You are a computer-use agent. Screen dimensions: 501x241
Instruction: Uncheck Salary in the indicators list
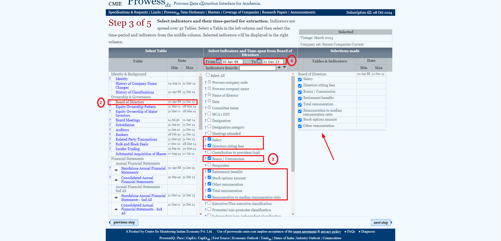209,139
